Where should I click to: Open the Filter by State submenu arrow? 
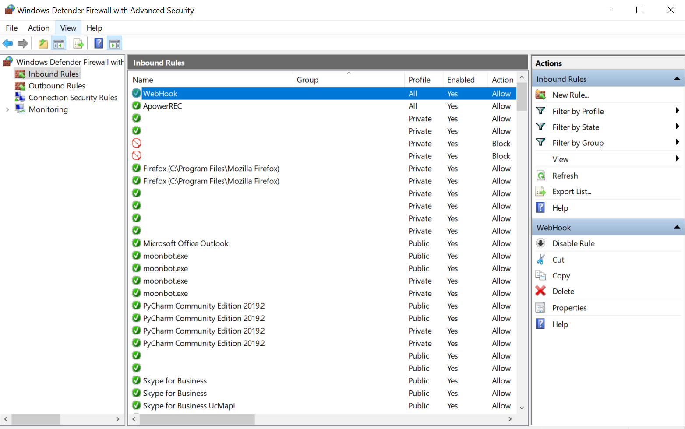point(678,127)
